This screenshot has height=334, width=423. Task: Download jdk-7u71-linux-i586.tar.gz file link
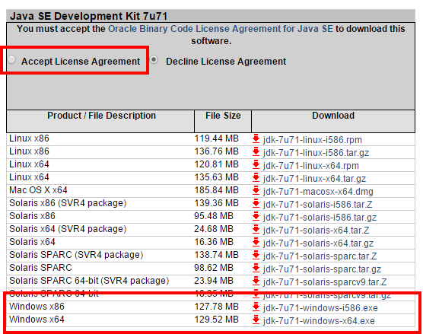[x=316, y=153]
